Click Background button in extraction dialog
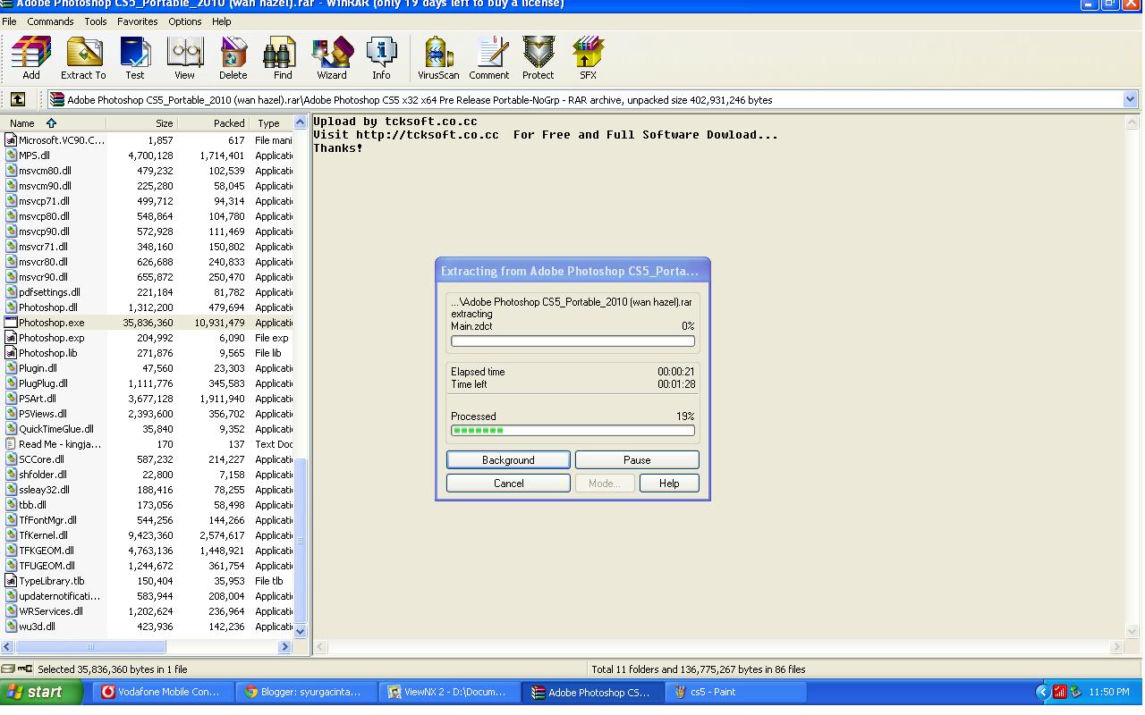Viewport: 1145px width, 715px height. tap(508, 459)
